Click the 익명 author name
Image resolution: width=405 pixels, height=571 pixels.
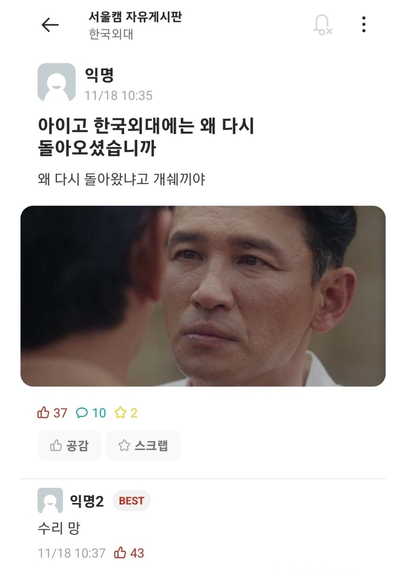[x=99, y=75]
